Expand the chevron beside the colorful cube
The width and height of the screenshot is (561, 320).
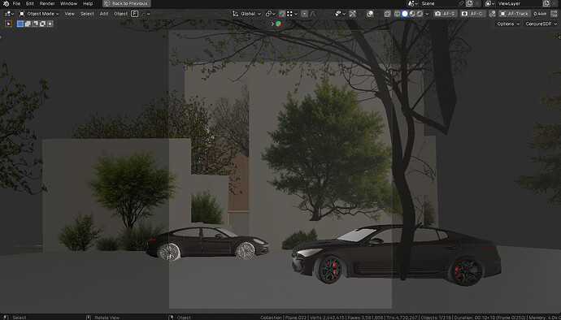tap(272, 24)
